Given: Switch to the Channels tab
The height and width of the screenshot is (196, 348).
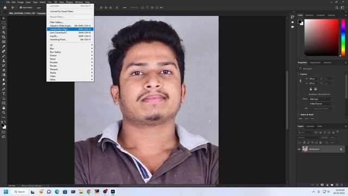Looking at the screenshot, I should 310,126.
